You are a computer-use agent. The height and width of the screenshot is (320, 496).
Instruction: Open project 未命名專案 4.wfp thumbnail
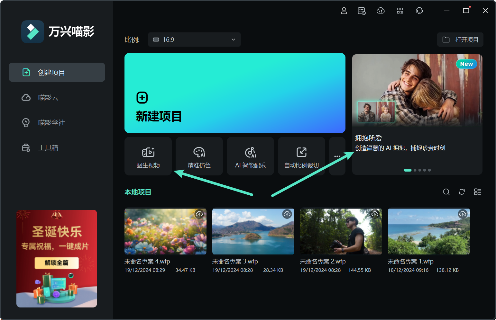coord(165,231)
